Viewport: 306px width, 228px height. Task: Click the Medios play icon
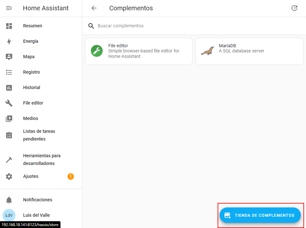click(9, 119)
